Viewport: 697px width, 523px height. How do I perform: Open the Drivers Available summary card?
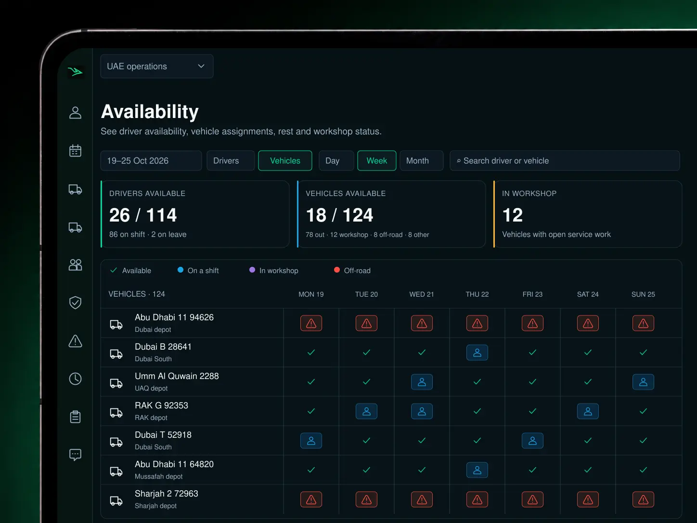coord(195,214)
